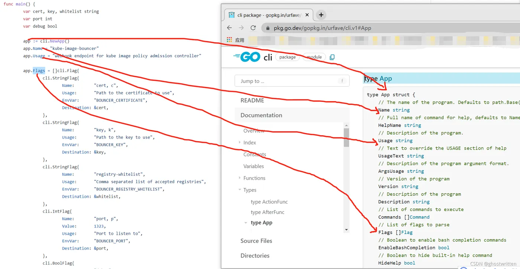Open the Directories section
Viewport: 520px width, 269px height.
(255, 256)
